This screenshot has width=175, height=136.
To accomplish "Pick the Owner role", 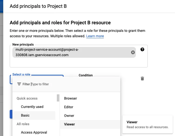I will pyautogui.click(x=69, y=116).
